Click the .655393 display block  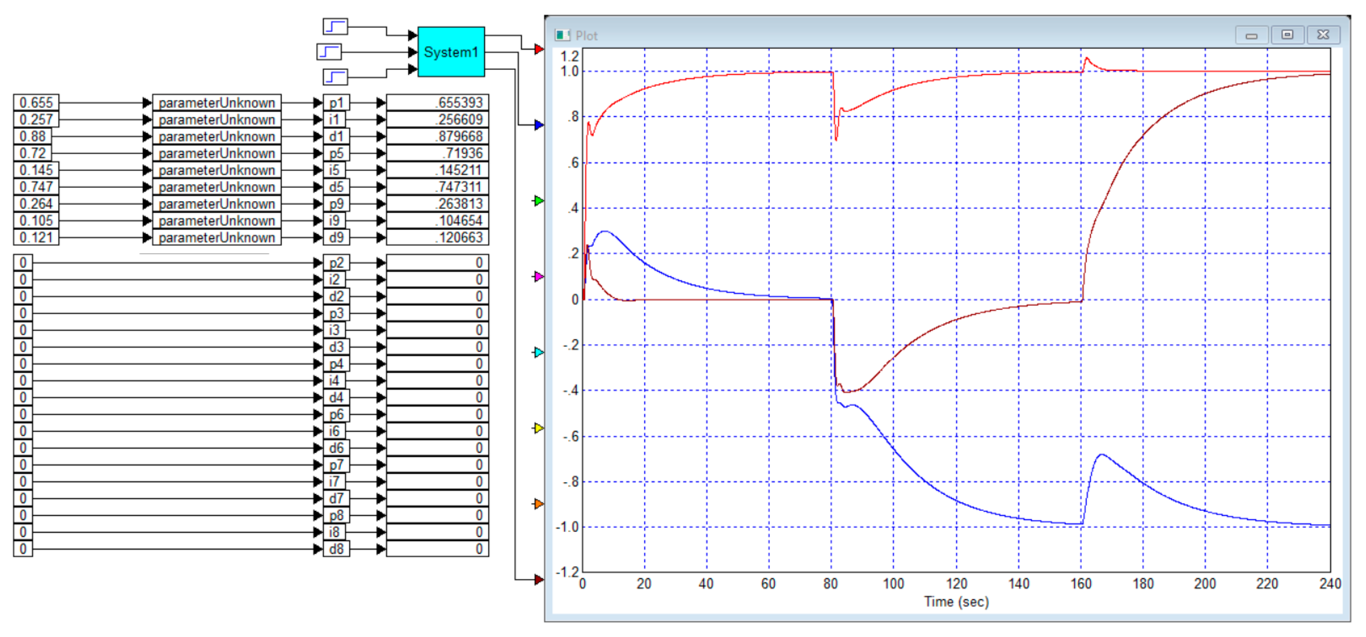point(437,103)
